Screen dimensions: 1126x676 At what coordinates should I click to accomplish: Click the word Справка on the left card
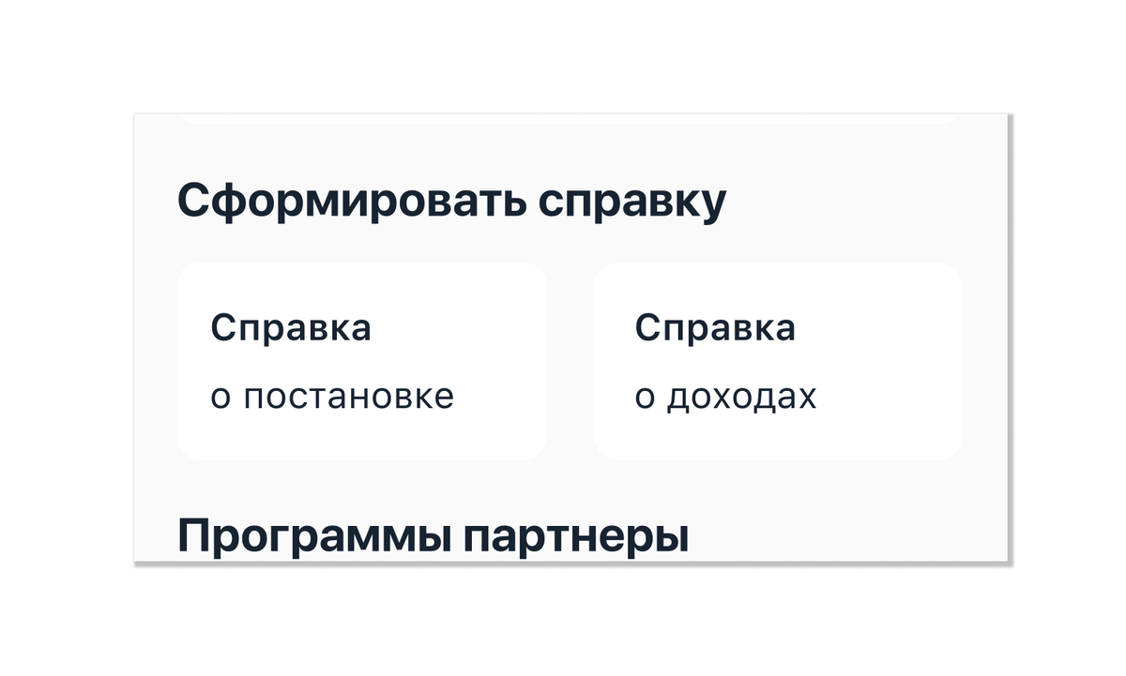point(292,327)
